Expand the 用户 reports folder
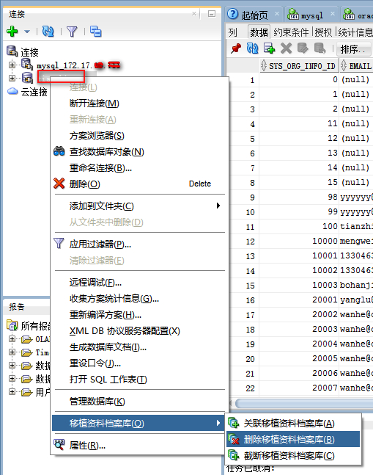The width and height of the screenshot is (373, 475). (x=12, y=392)
